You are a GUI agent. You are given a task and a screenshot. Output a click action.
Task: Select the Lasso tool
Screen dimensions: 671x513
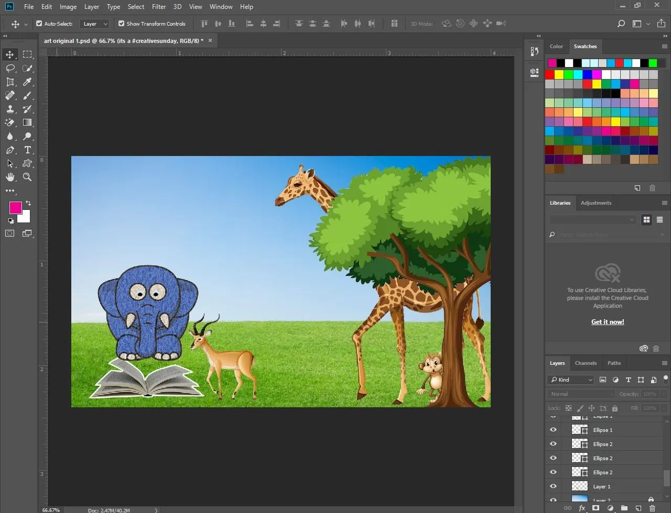tap(10, 68)
